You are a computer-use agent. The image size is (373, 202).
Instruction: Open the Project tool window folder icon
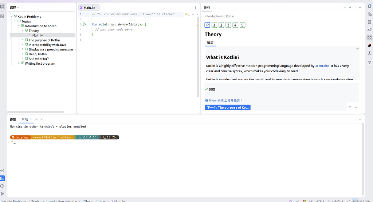point(2,7)
